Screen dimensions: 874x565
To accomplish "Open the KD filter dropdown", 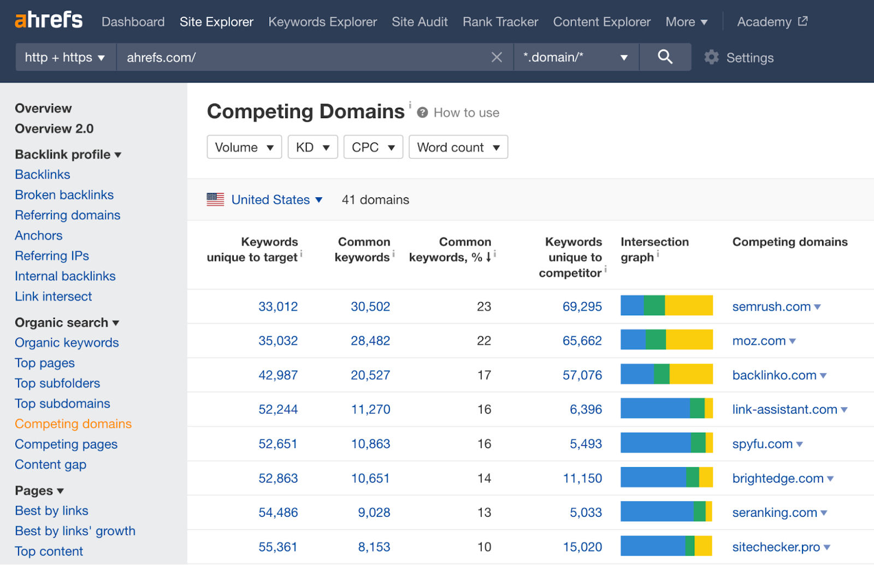I will (313, 147).
